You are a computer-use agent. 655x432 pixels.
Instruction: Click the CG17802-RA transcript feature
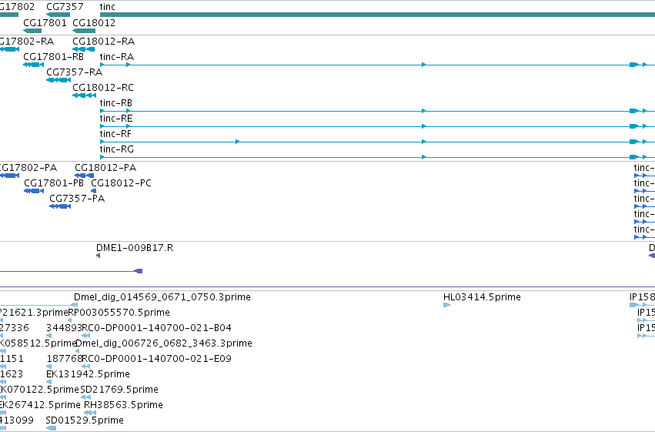point(9,49)
